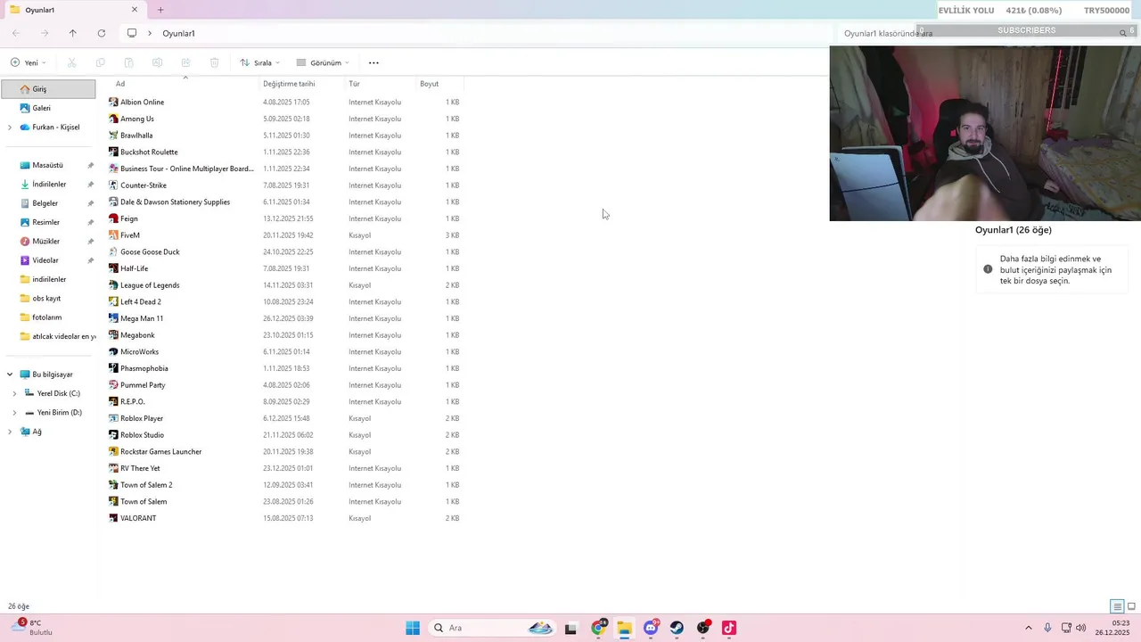1141x642 pixels.
Task: Open Discord from the taskbar
Action: pyautogui.click(x=651, y=628)
